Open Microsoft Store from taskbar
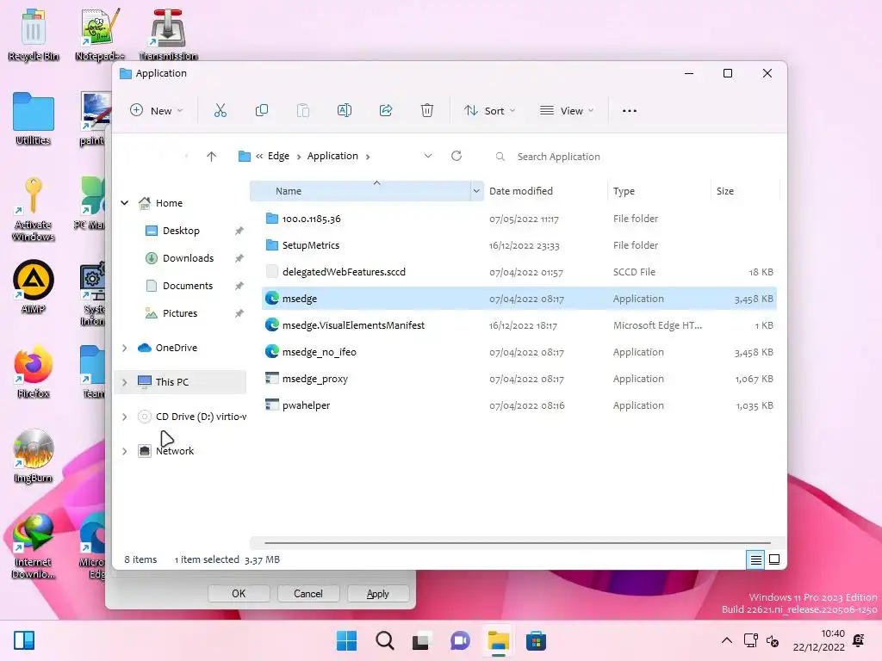The image size is (882, 661). [x=536, y=640]
